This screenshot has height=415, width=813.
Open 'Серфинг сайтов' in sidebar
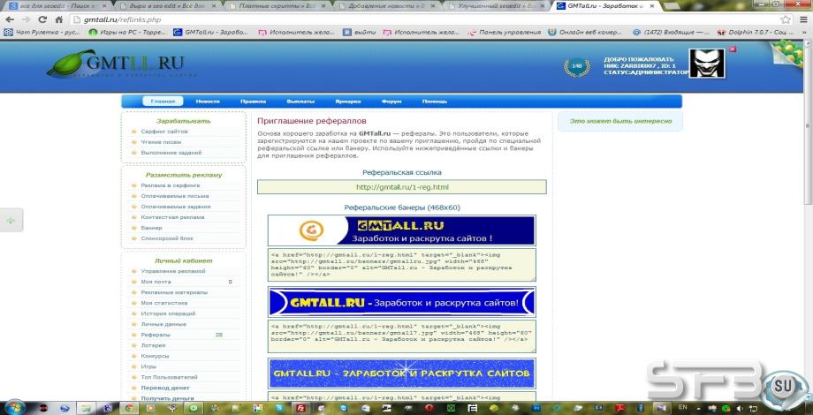tap(163, 132)
